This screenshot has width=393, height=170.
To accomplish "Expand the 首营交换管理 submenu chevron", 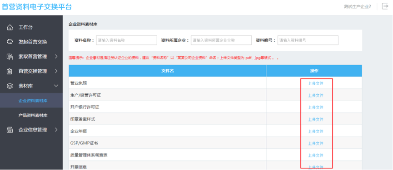I will point(56,71).
